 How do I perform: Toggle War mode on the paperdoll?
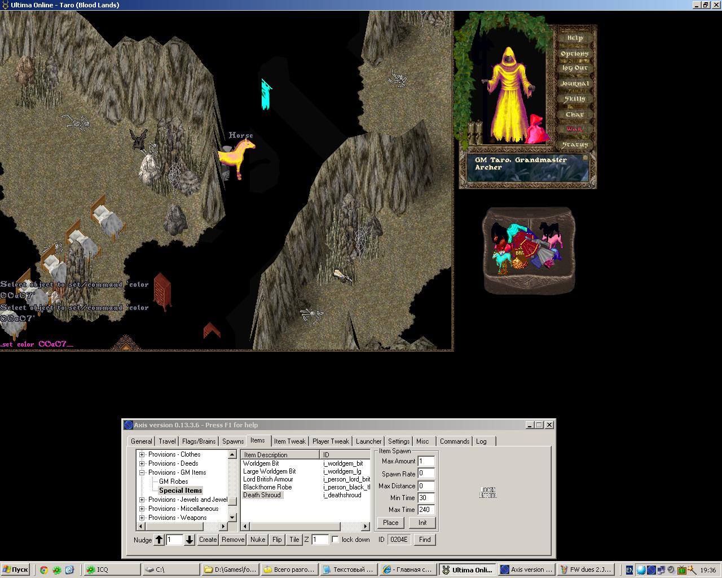[x=575, y=129]
